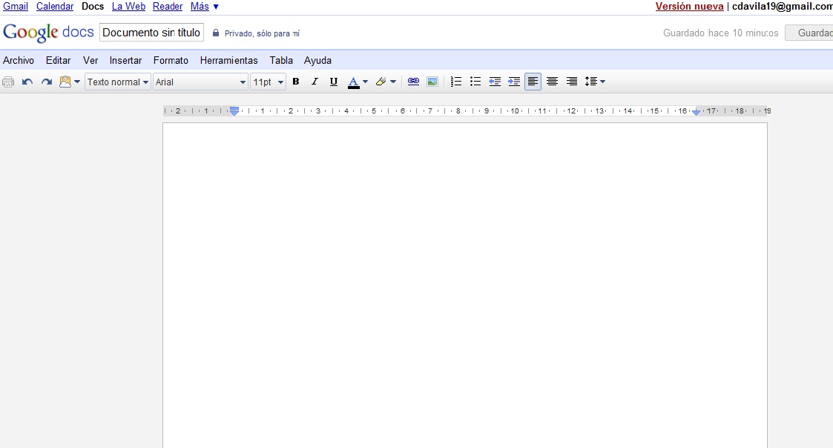This screenshot has height=448, width=833.
Task: Decrease the paragraph indent
Action: pos(495,82)
